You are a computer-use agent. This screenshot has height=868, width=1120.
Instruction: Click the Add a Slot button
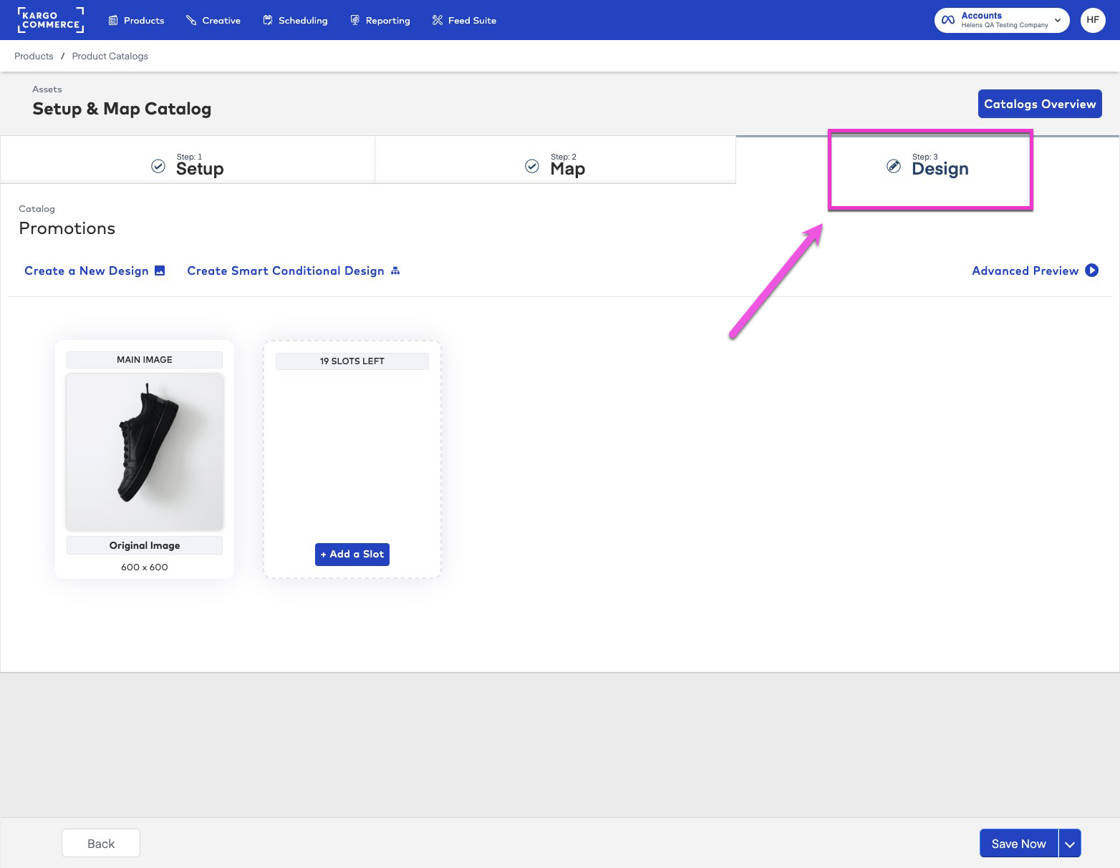[x=352, y=554]
